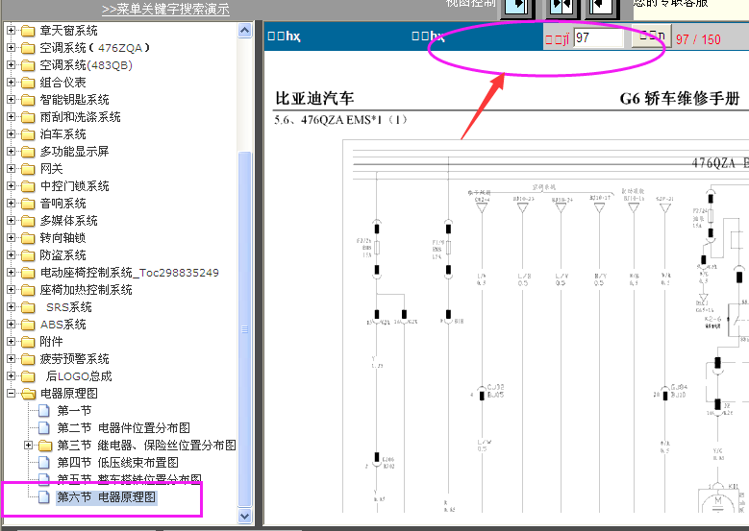
Task: Select the 疲劳预警系统 label
Action: point(75,359)
